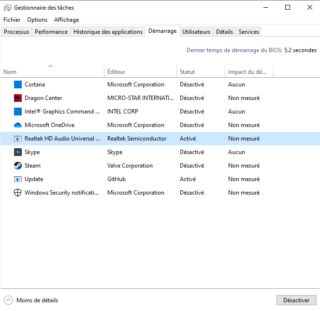Screen dimensions: 320x311
Task: Click Activé status in Realtek row
Action: [x=188, y=139]
